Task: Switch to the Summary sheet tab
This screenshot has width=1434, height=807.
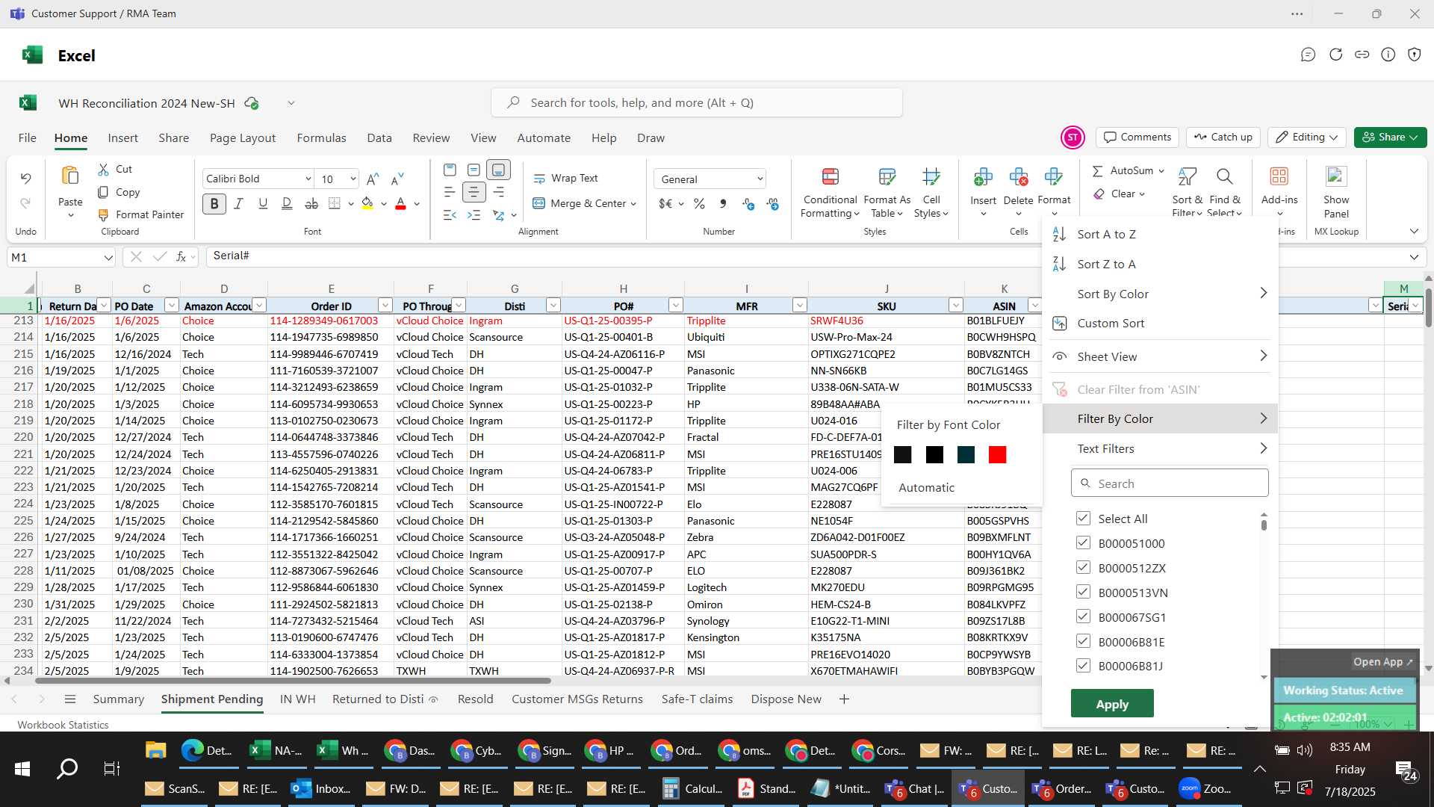Action: pyautogui.click(x=118, y=699)
